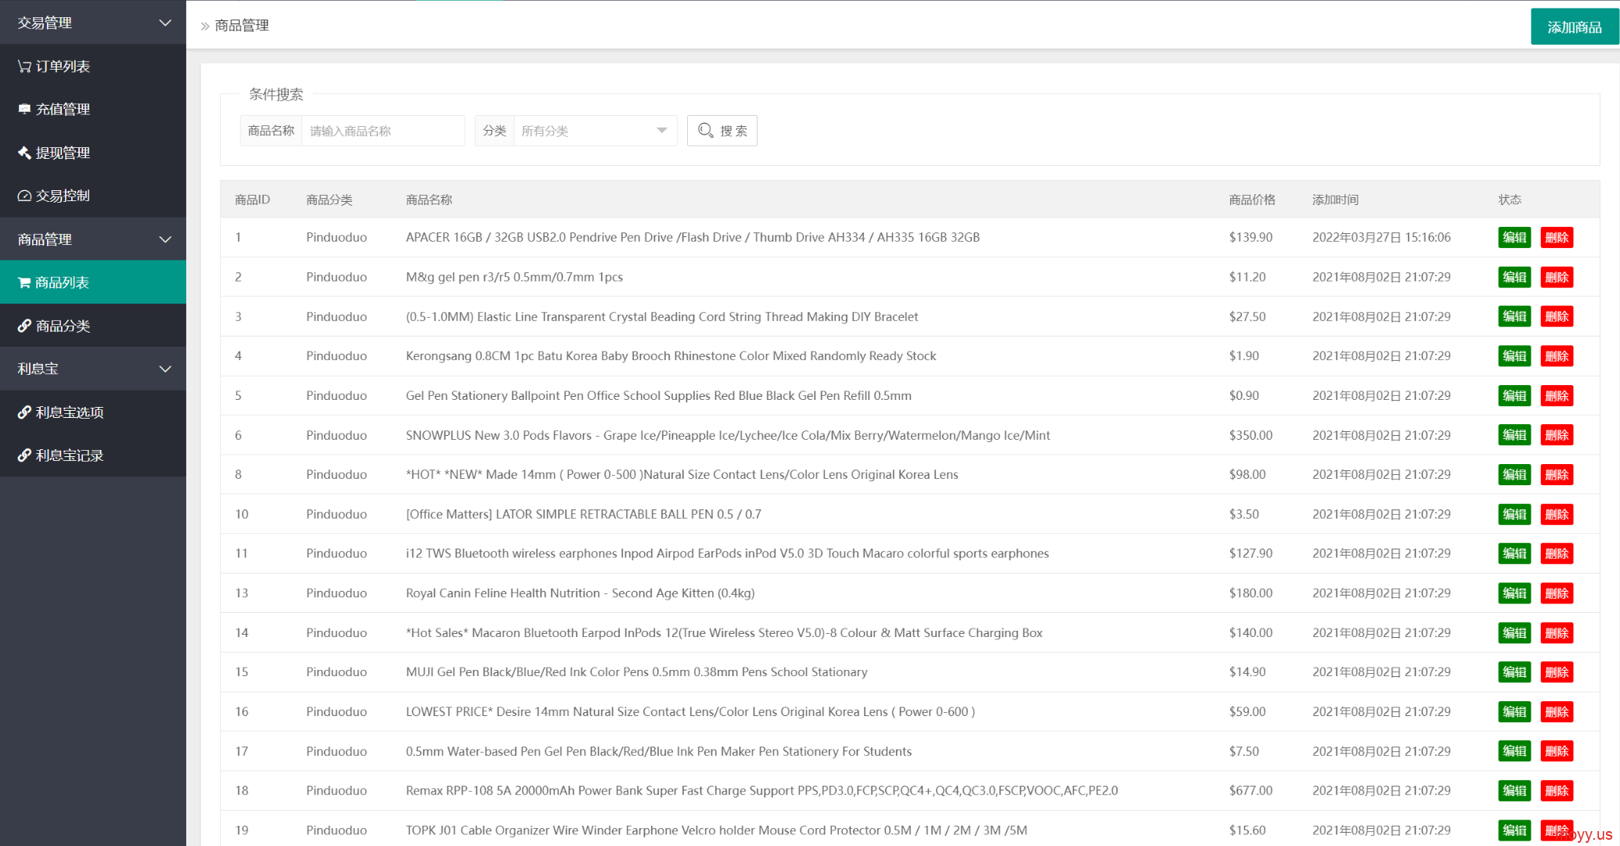Edit the M&g gel pen product
The image size is (1620, 846).
pyautogui.click(x=1514, y=277)
